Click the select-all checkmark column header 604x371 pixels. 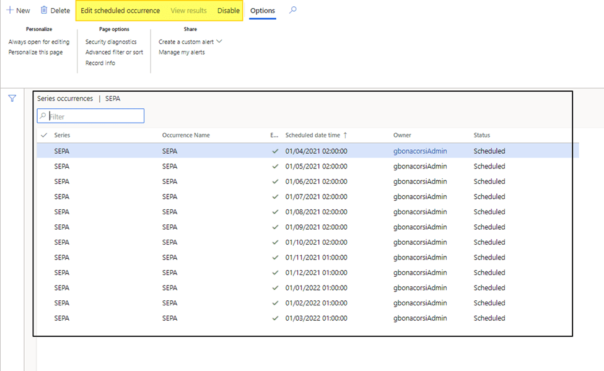44,135
